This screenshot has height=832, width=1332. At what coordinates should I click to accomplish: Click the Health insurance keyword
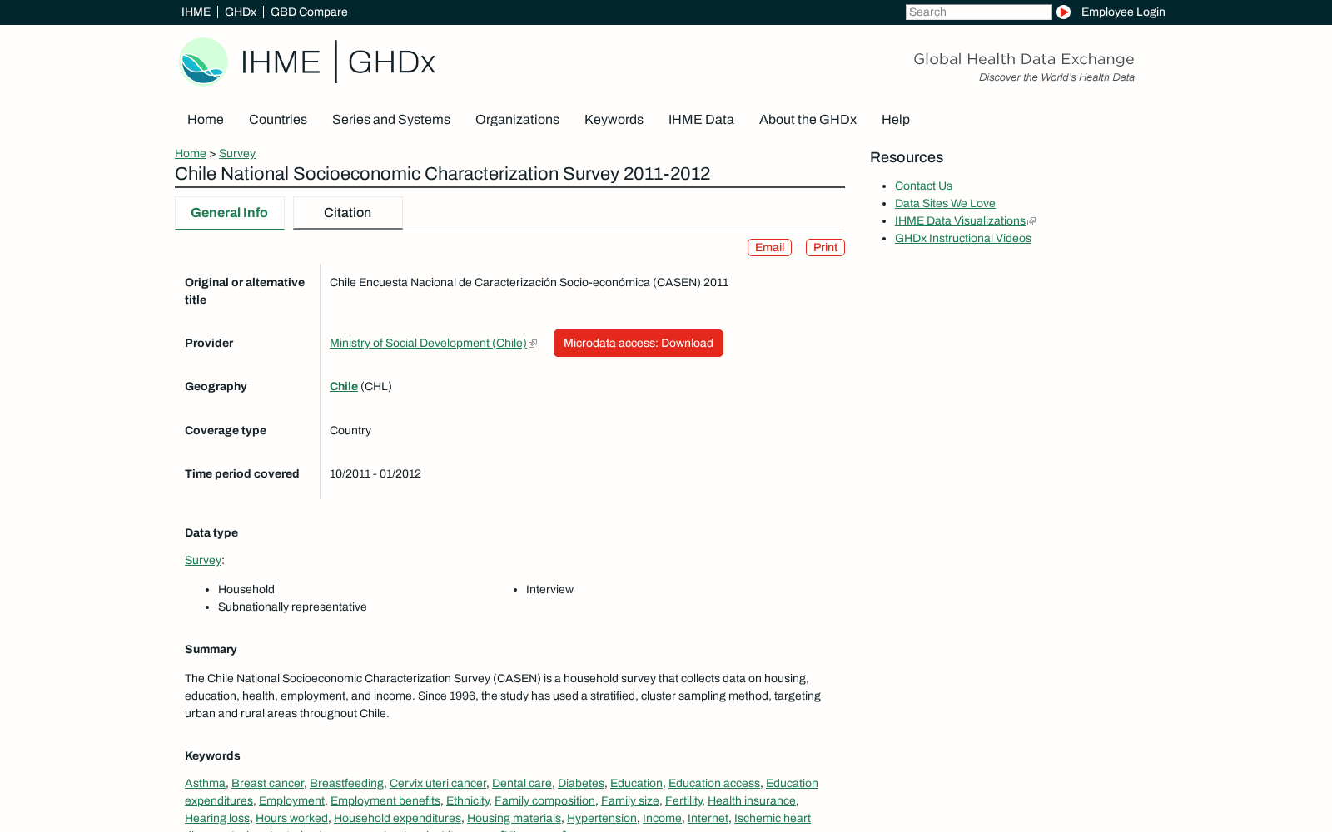[x=752, y=800]
